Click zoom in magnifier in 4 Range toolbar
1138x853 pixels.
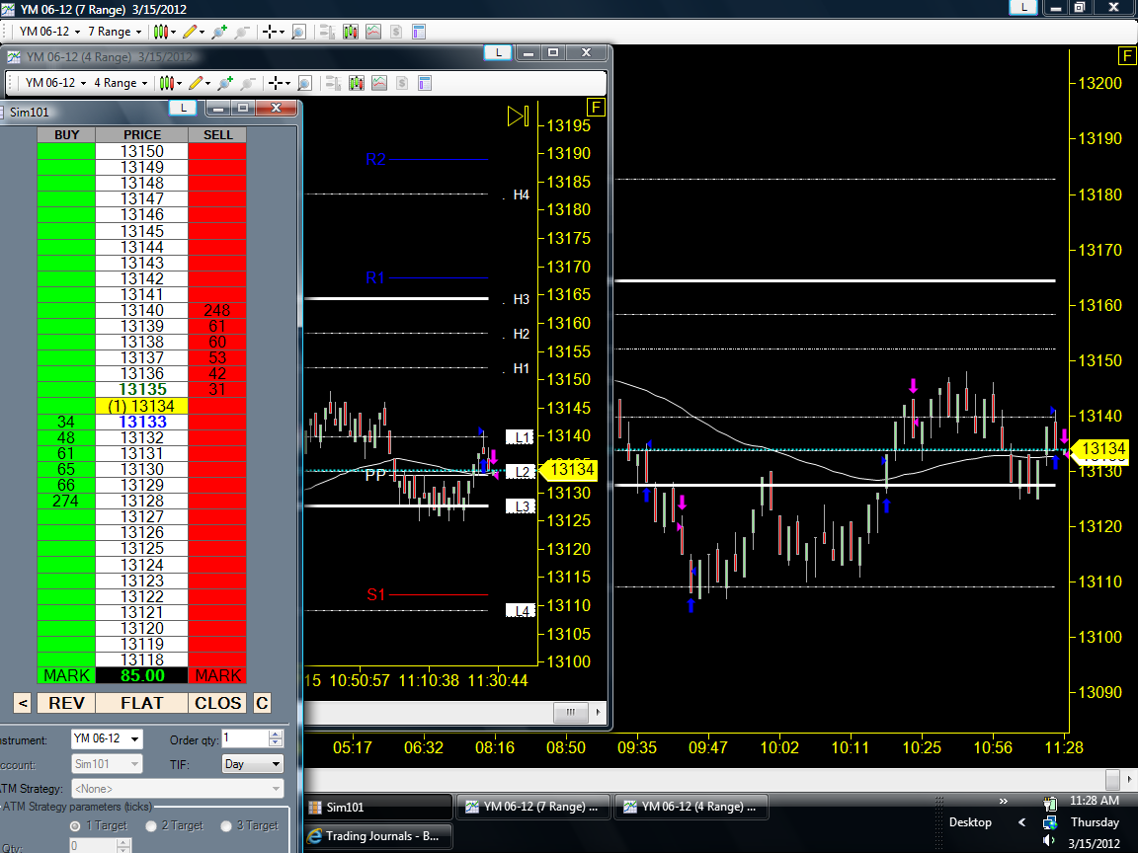[225, 83]
